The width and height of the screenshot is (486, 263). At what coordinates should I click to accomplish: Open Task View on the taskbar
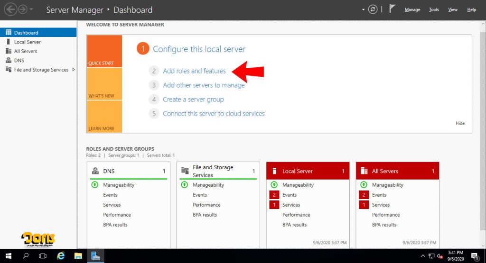pyautogui.click(x=42, y=256)
